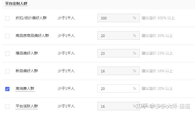Click the 新品偏好人群 label text
The width and height of the screenshot is (195, 114).
27,71
